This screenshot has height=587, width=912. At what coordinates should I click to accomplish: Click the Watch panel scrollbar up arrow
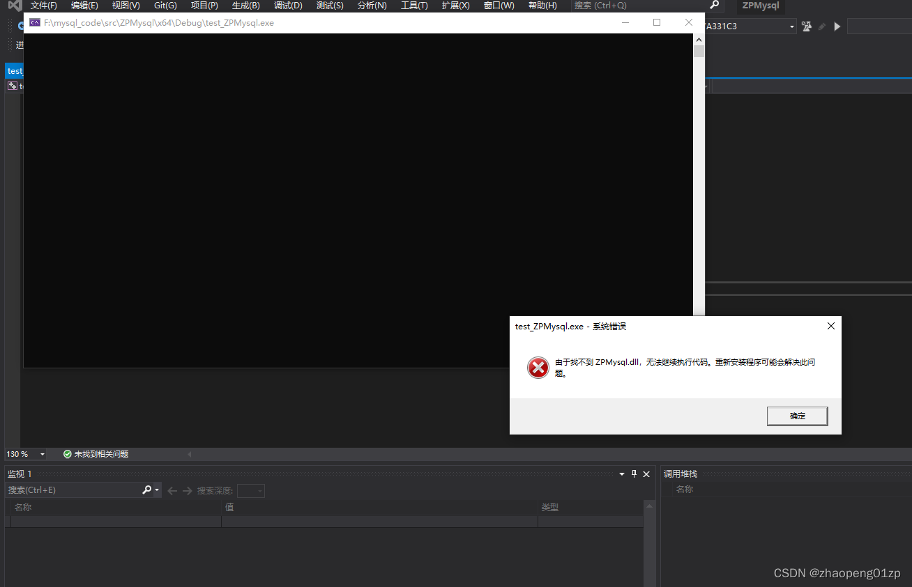pos(649,507)
